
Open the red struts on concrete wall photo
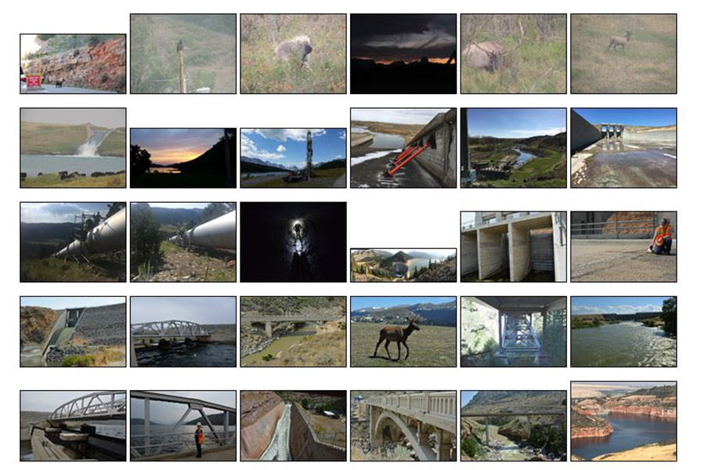(403, 147)
